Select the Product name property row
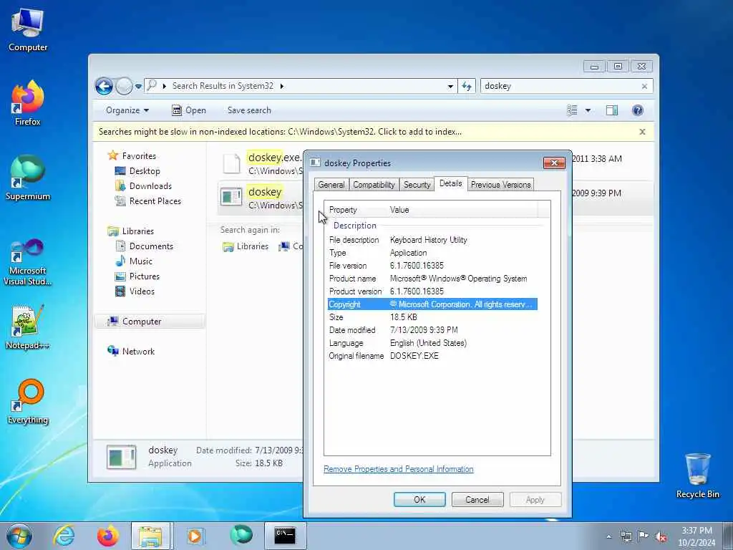Image resolution: width=733 pixels, height=550 pixels. point(432,279)
